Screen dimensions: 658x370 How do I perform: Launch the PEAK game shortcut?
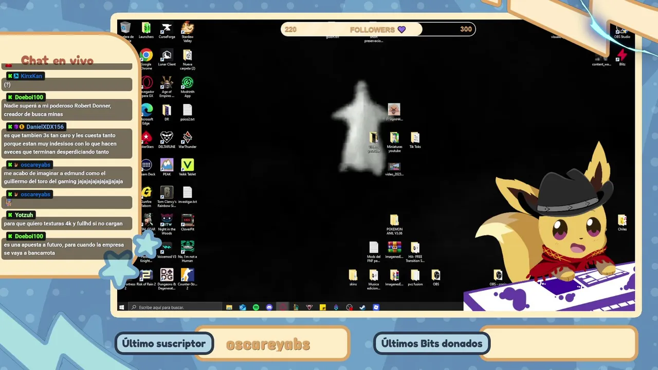167,168
